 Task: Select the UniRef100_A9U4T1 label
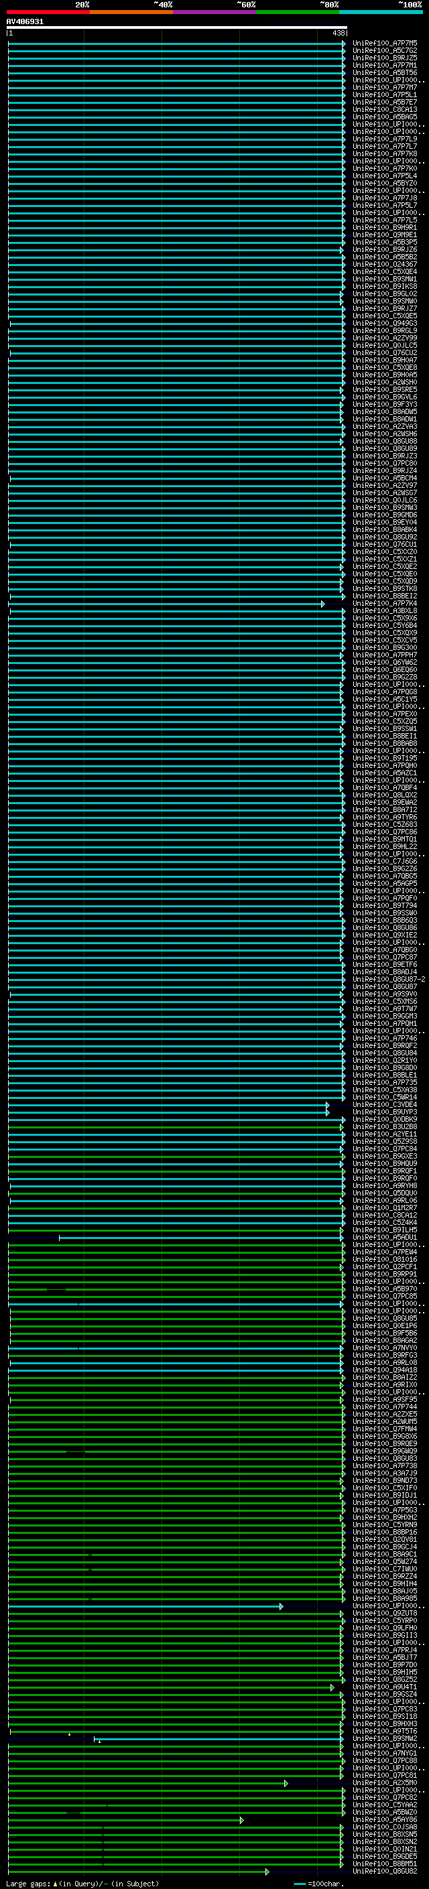385,1687
